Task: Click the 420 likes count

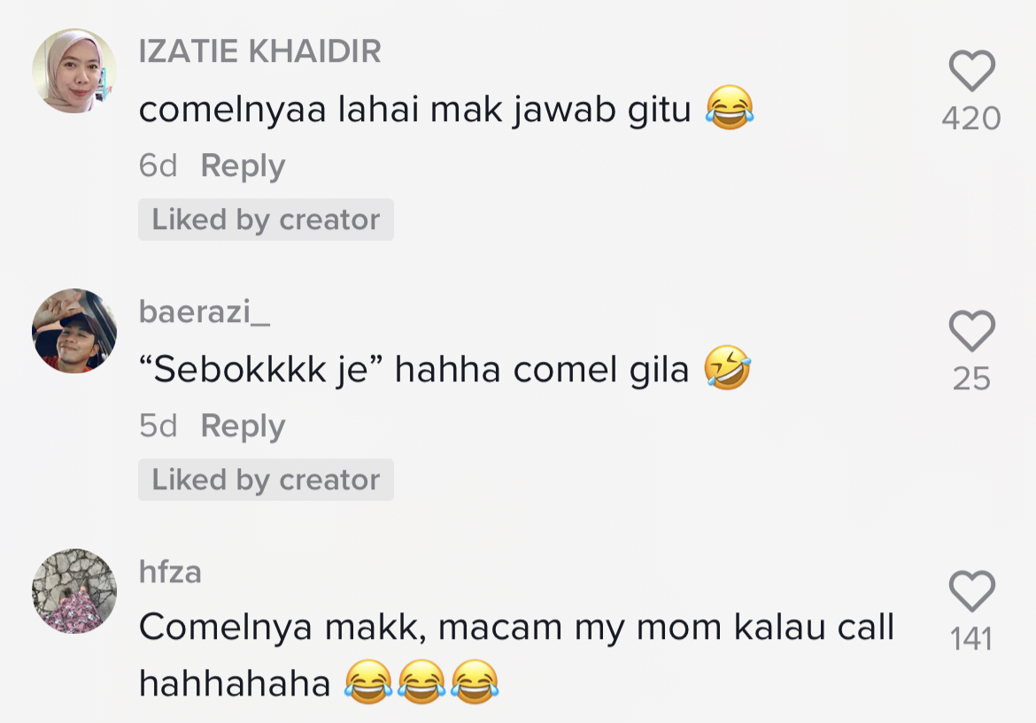Action: pos(971,118)
